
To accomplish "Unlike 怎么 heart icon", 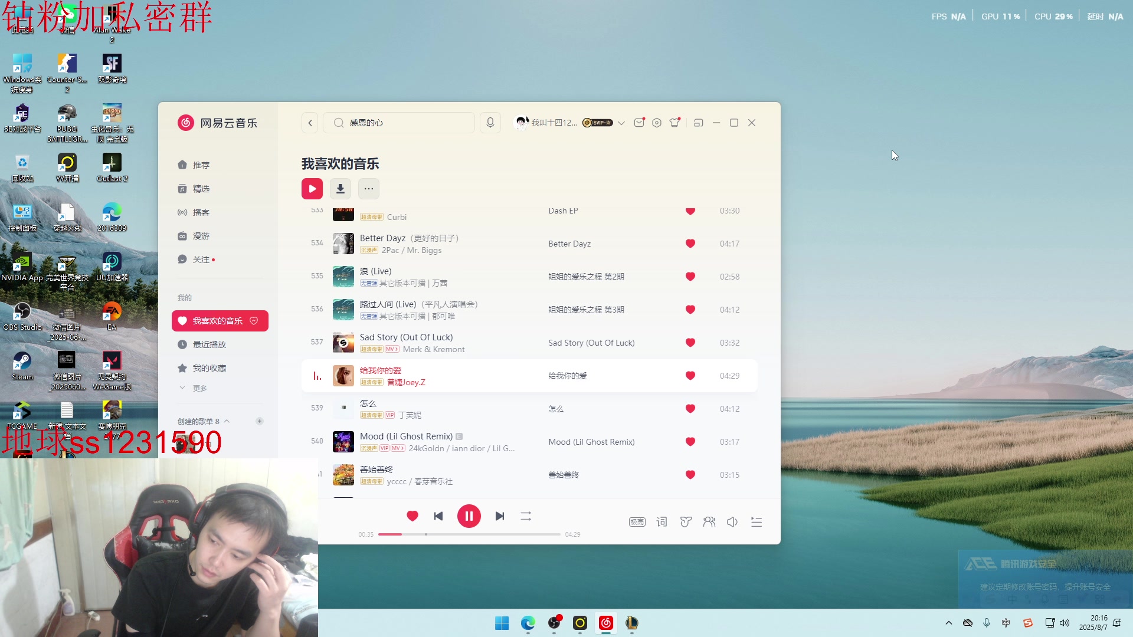I will (x=690, y=409).
